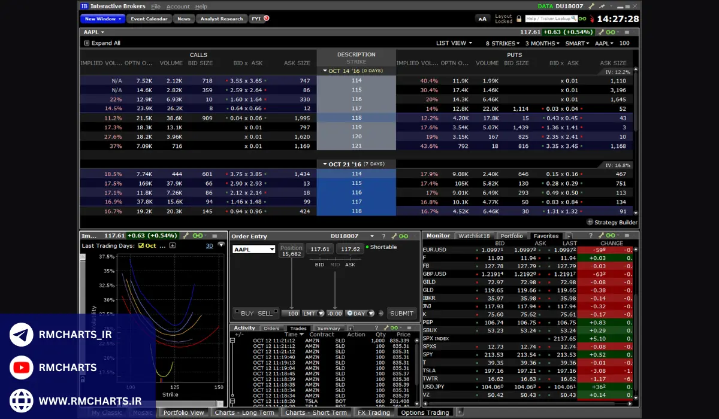Select the SELL radio button in Order Entry
The image size is (719, 419).
pyautogui.click(x=276, y=312)
